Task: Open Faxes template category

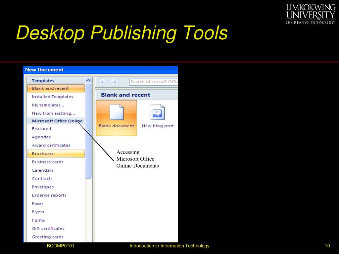Action: point(38,203)
